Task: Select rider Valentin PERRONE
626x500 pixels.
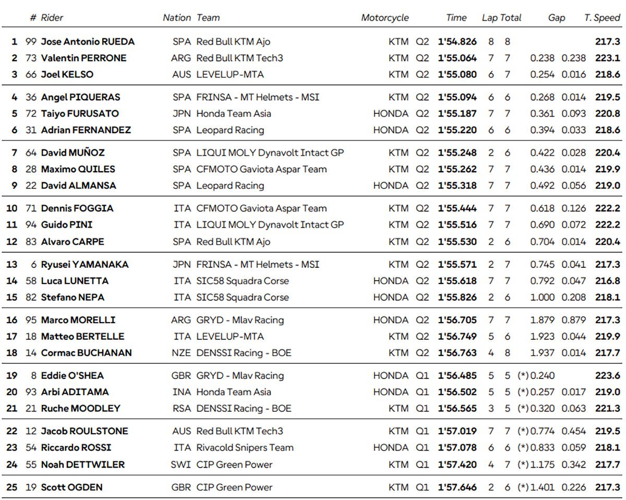Action: coord(83,58)
